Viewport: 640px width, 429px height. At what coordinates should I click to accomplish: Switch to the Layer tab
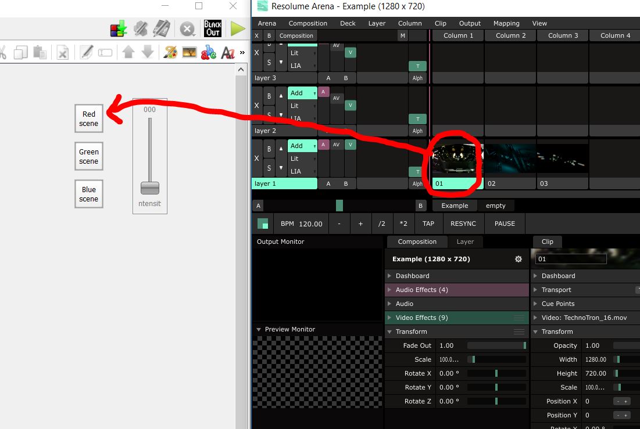465,241
